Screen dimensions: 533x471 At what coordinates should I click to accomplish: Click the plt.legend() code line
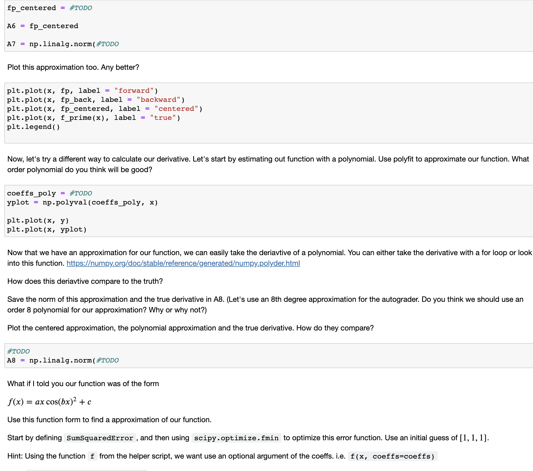pos(33,127)
